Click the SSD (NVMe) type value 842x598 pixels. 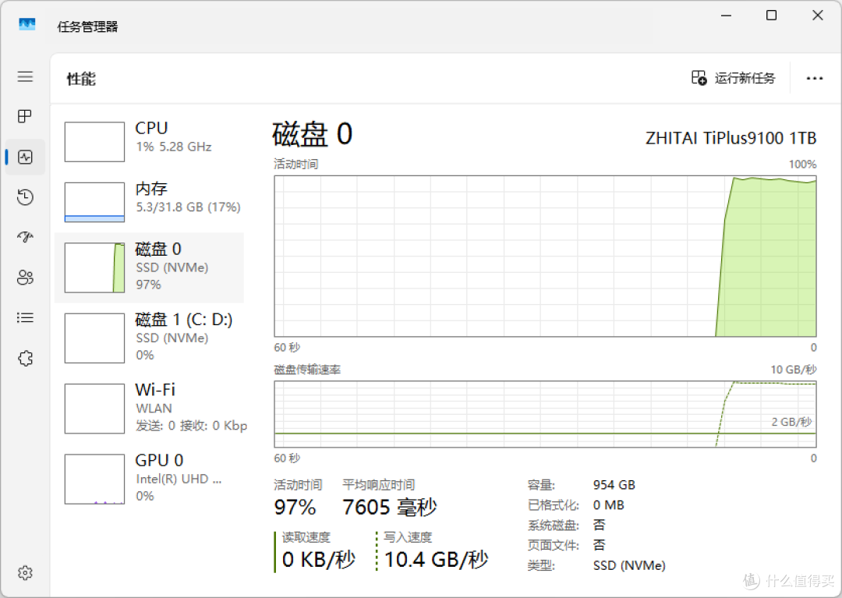point(629,566)
